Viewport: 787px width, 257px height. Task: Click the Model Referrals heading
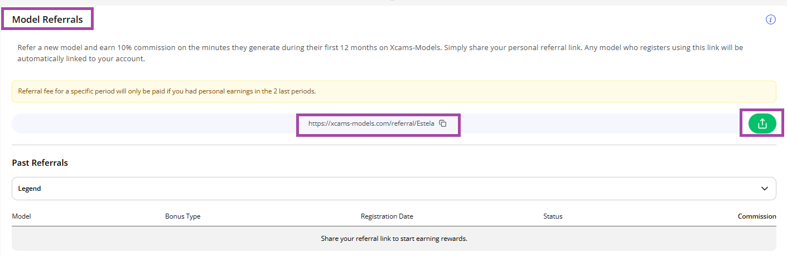[47, 19]
